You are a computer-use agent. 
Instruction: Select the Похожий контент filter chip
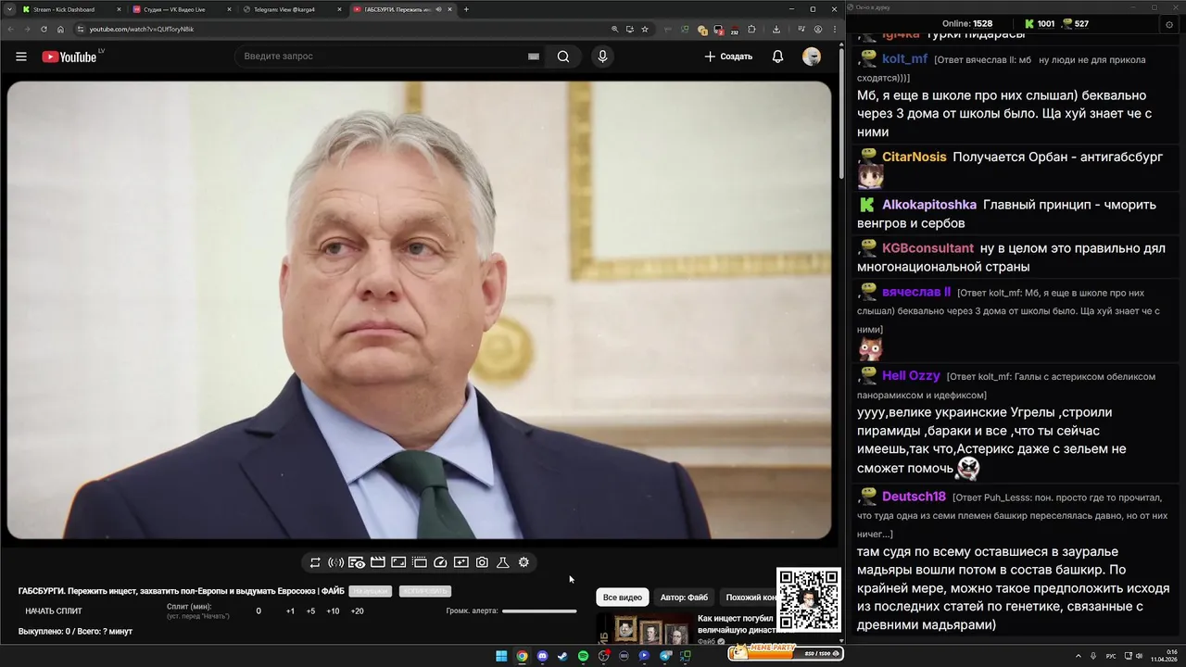click(x=747, y=598)
